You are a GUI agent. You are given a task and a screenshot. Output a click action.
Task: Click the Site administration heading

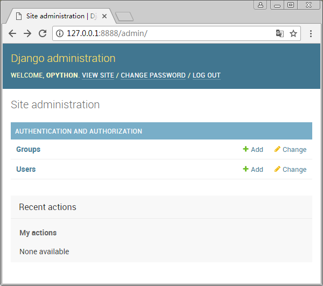pos(55,104)
